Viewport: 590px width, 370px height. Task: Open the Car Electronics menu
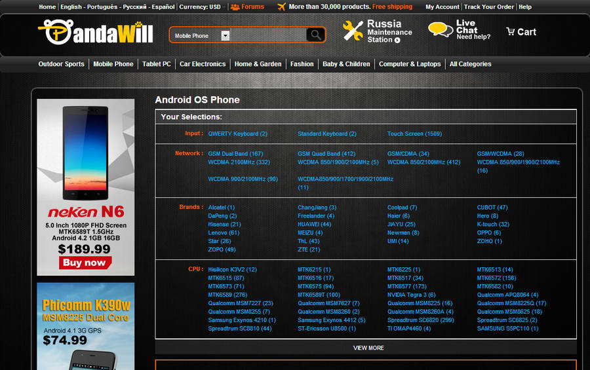(203, 64)
